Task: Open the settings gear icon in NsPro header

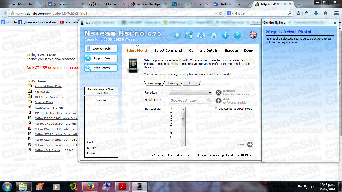Action: coord(177,35)
